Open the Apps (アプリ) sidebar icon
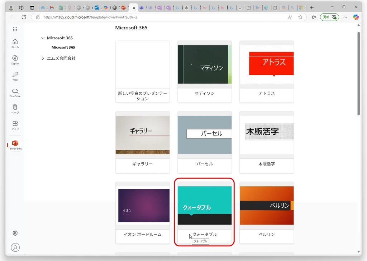This screenshot has height=261, width=367. pyautogui.click(x=15, y=125)
